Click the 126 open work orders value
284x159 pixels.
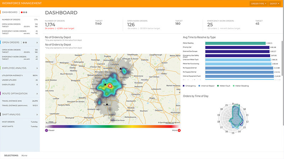click(131, 25)
